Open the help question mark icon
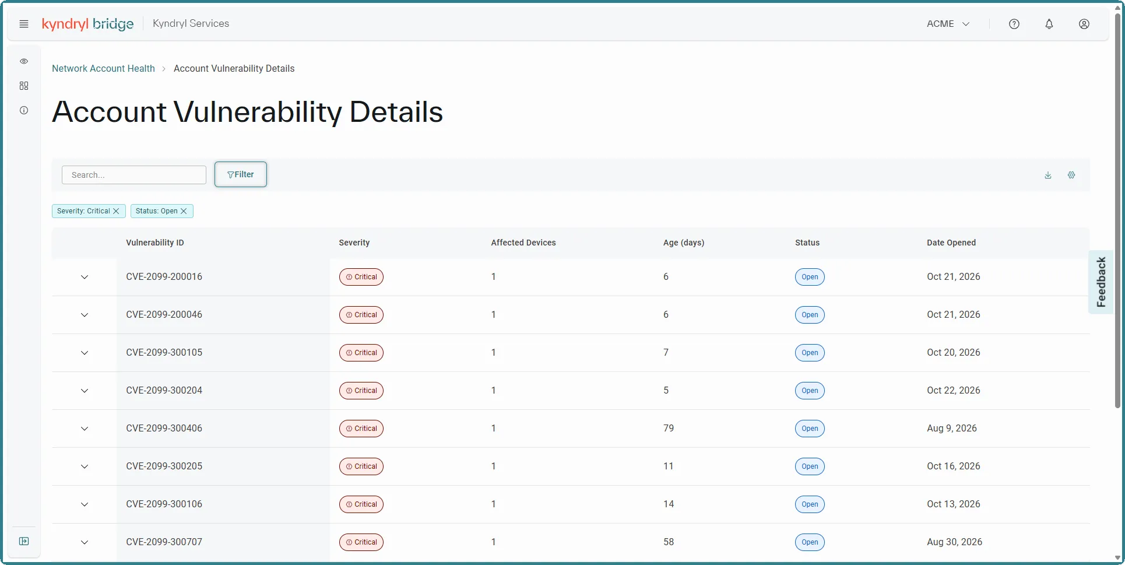Viewport: 1125px width, 565px height. coord(1014,24)
